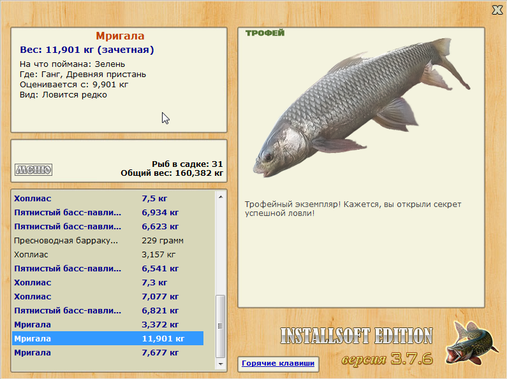The image size is (507, 379).
Task: Click the ТРОФЕЙ label
Action: [x=265, y=33]
